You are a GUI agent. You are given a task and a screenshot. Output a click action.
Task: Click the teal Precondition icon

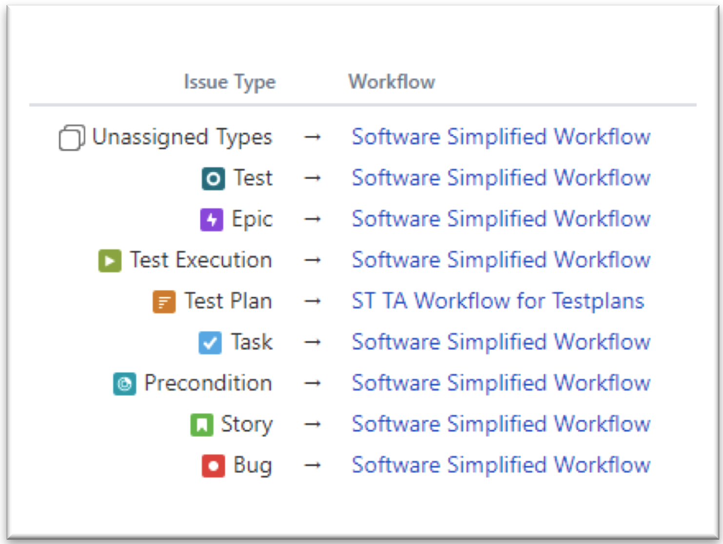point(124,384)
